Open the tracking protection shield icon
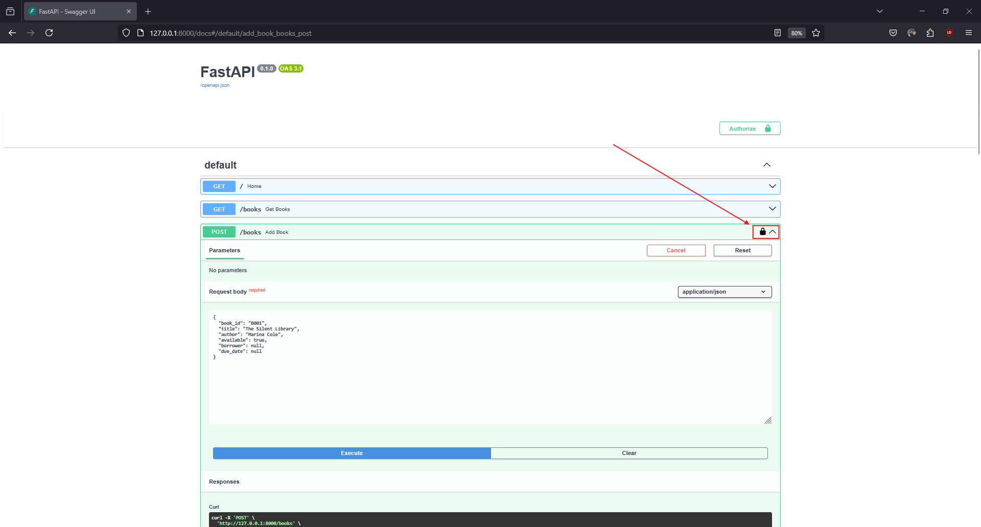 (126, 33)
